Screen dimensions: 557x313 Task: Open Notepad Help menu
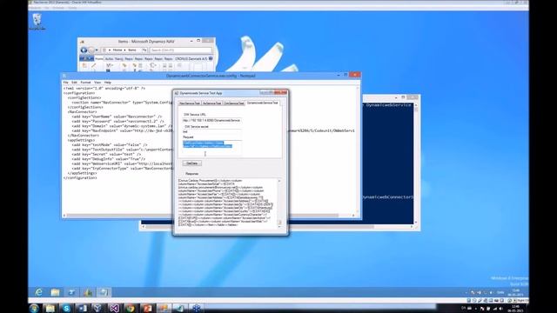[x=108, y=83]
